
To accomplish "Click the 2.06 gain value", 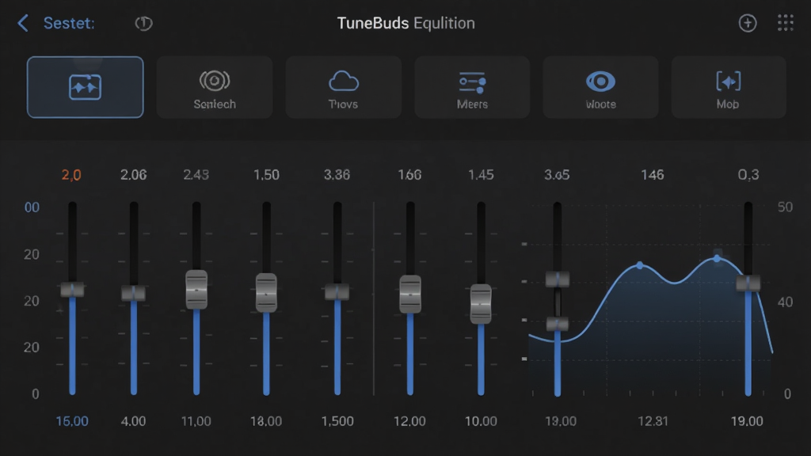I will tap(133, 175).
